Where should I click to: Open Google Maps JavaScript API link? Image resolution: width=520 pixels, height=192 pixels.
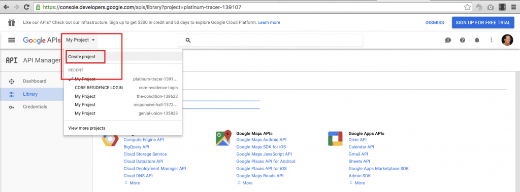click(x=264, y=154)
